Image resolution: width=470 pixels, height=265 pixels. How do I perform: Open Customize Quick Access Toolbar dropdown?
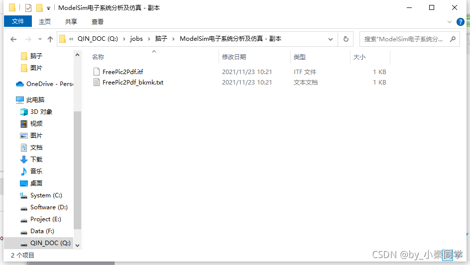[x=48, y=8]
